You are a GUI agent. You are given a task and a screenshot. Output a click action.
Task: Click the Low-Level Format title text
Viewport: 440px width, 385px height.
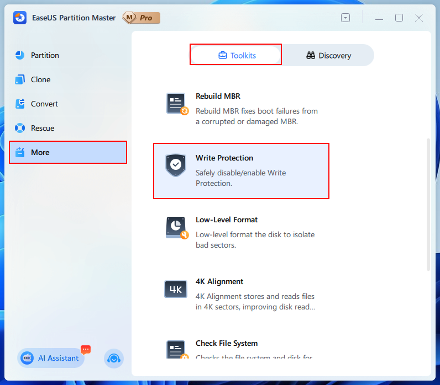click(227, 220)
